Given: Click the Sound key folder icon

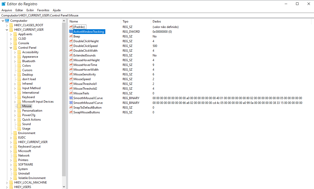Looking at the screenshot, I should click(19, 124).
